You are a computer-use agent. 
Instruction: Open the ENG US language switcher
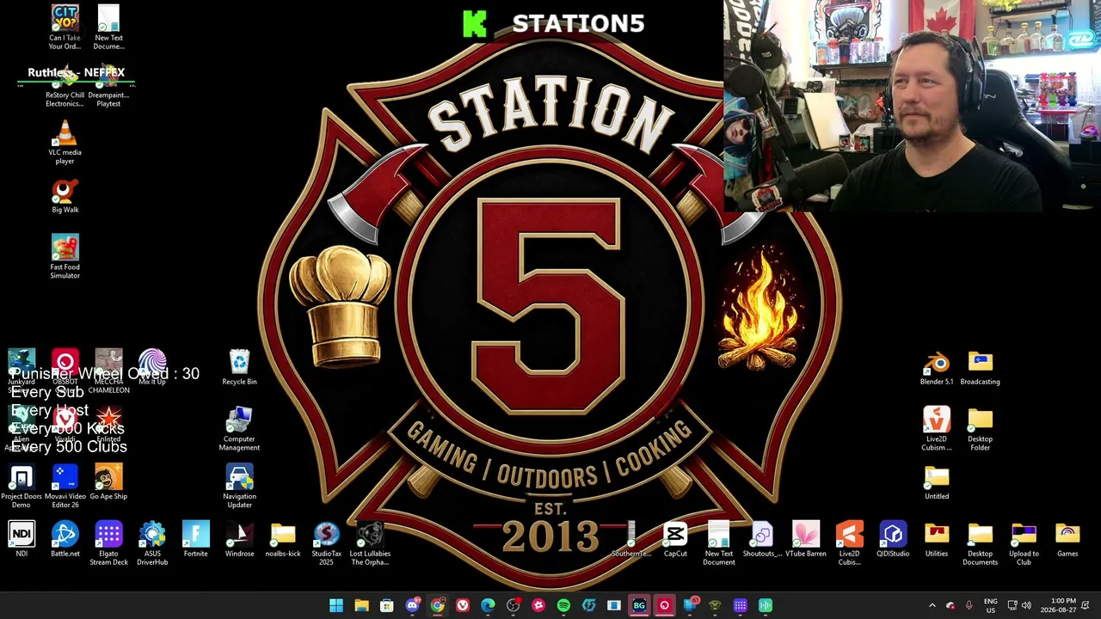pyautogui.click(x=991, y=605)
